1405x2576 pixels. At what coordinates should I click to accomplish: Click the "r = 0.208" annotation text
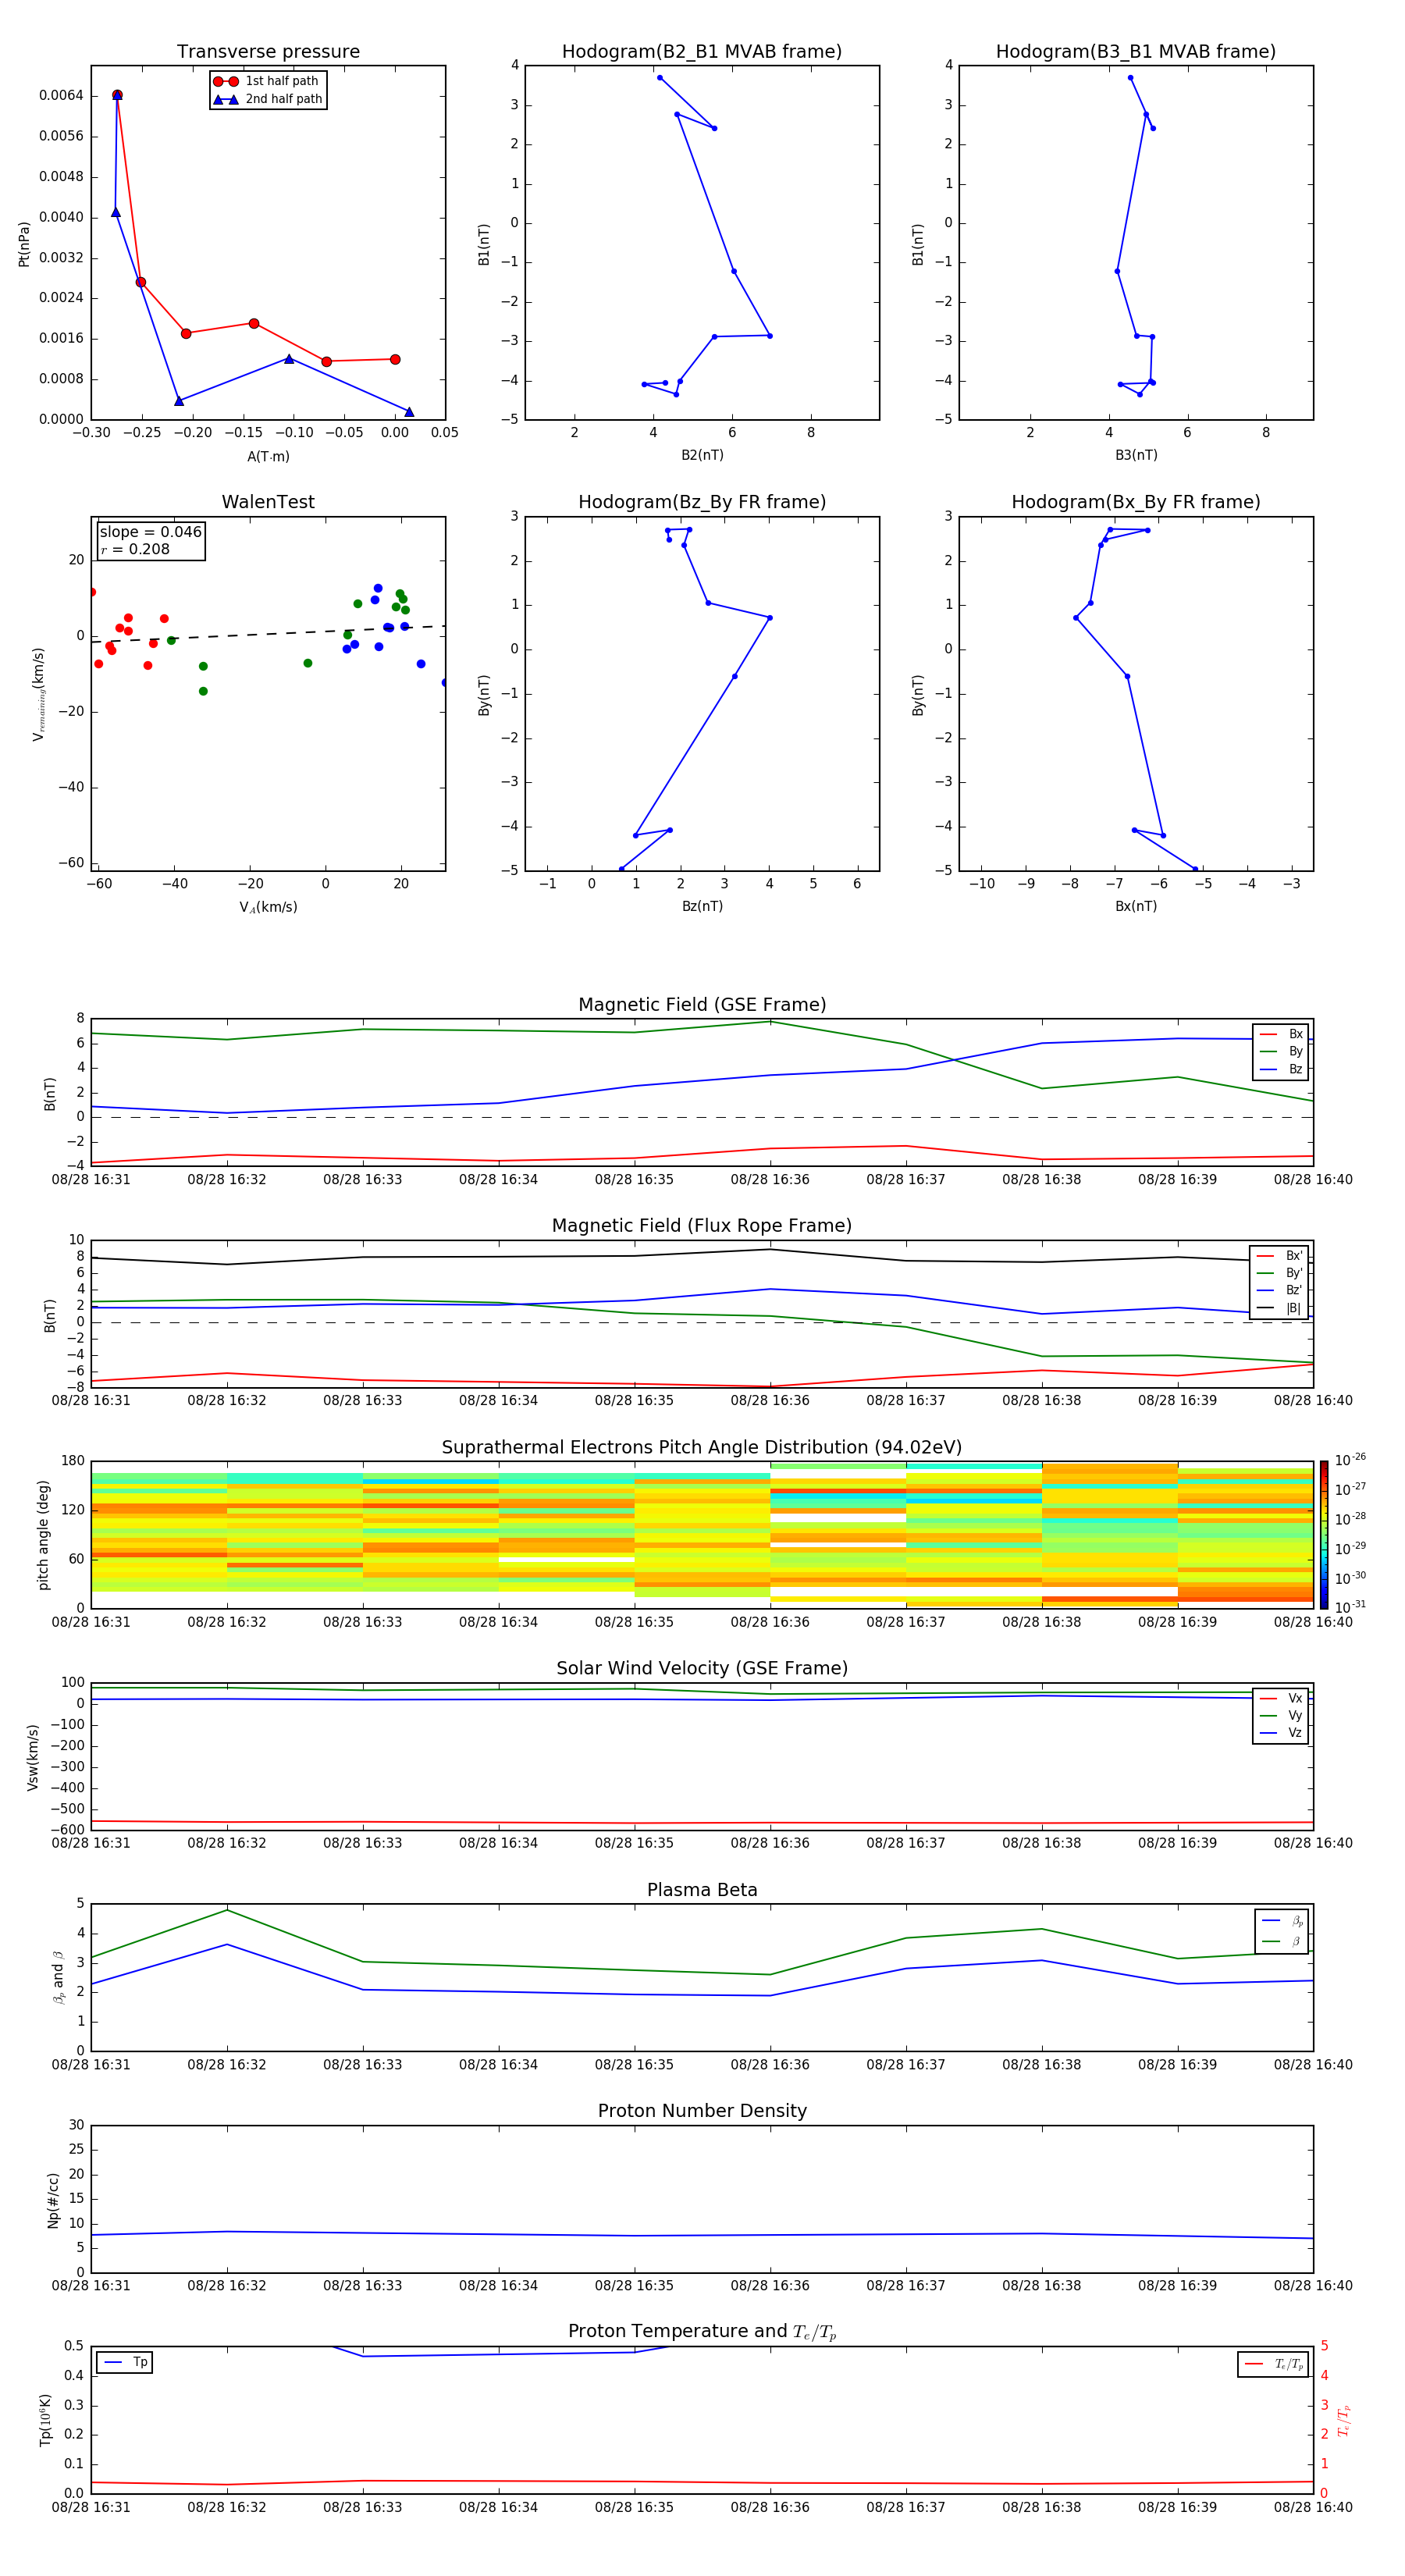click(x=135, y=549)
